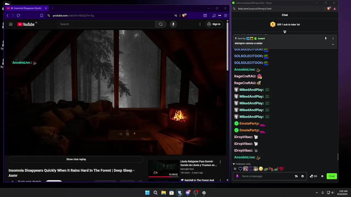Bookmark the YouTube page
The height and width of the screenshot is (197, 351).
(42, 16)
